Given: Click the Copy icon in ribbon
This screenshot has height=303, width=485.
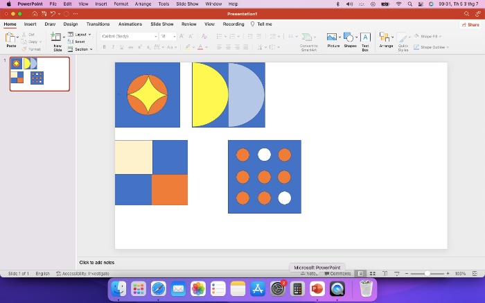Looking at the screenshot, I should [x=24, y=42].
